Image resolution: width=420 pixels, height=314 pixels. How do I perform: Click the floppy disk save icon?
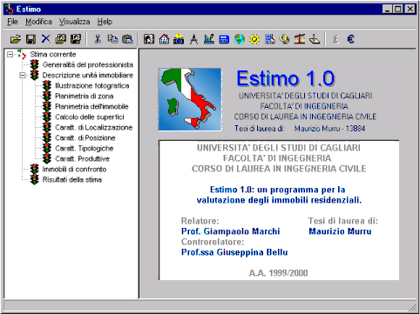click(x=30, y=39)
